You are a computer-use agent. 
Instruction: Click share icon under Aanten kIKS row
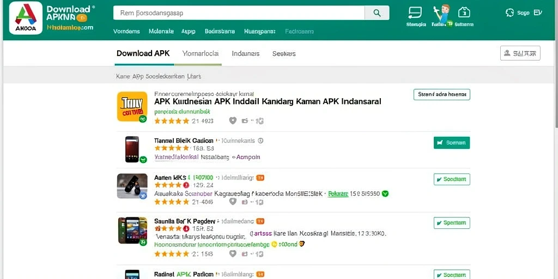pos(245,202)
